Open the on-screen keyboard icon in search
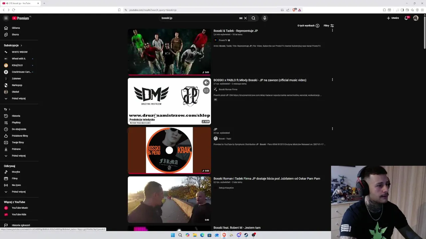Screen dimensions: 426x239 pos(241,18)
